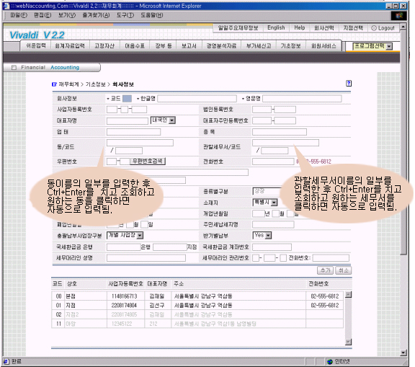The width and height of the screenshot is (415, 367).
Task: Select the 본점 row in company list
Action: click(x=197, y=296)
